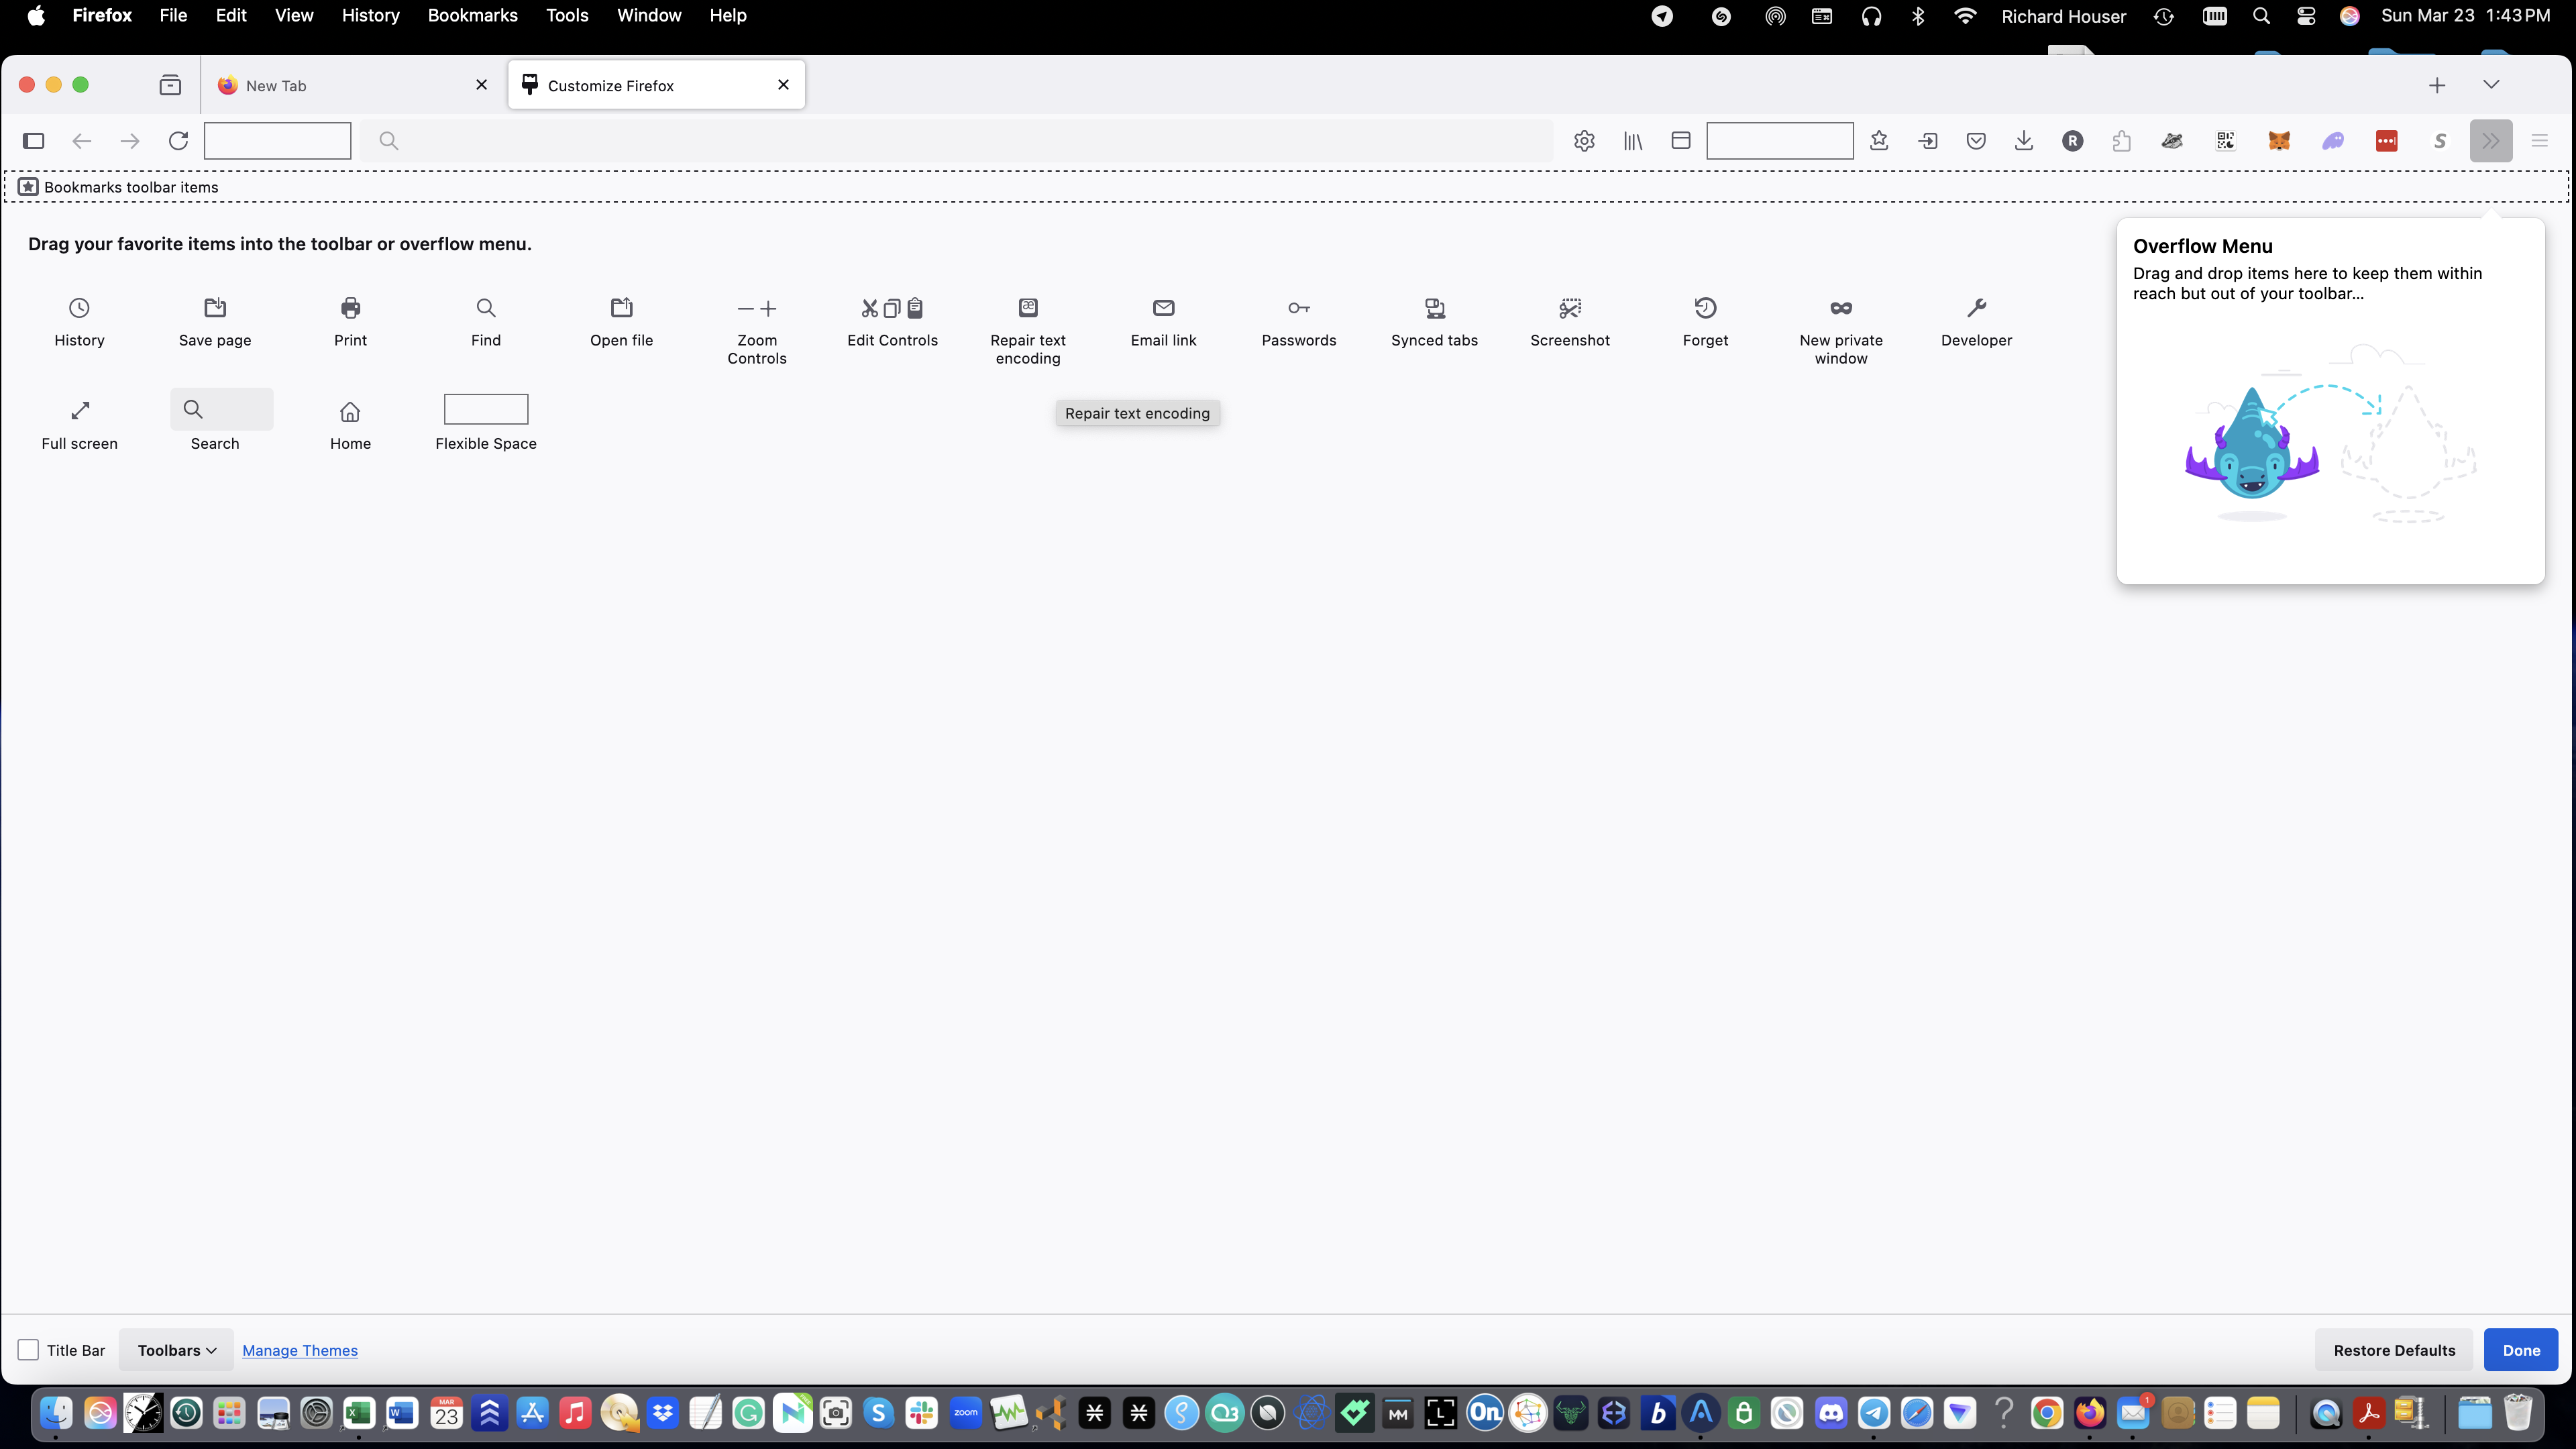The height and width of the screenshot is (1449, 2576).
Task: Pick the Find magnifier item
Action: [x=486, y=322]
